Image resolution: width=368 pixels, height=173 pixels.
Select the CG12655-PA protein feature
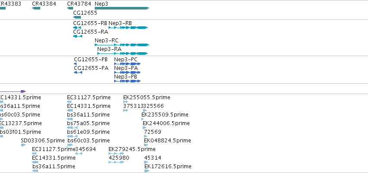point(78,72)
